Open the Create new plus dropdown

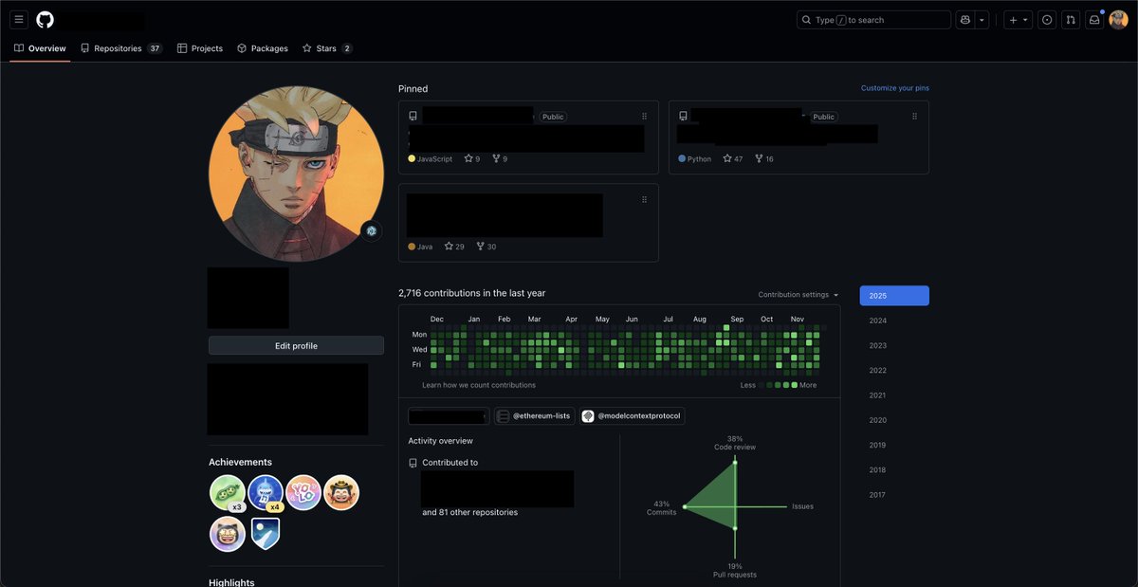(x=1019, y=20)
